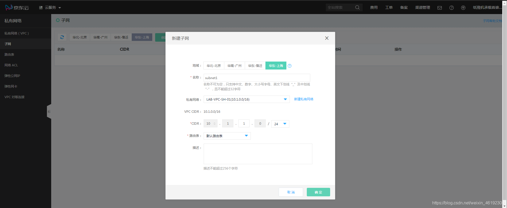Screen dimensions: 507x208
Task: Open the CIDR mask 24 dropdown
Action: [x=280, y=124]
